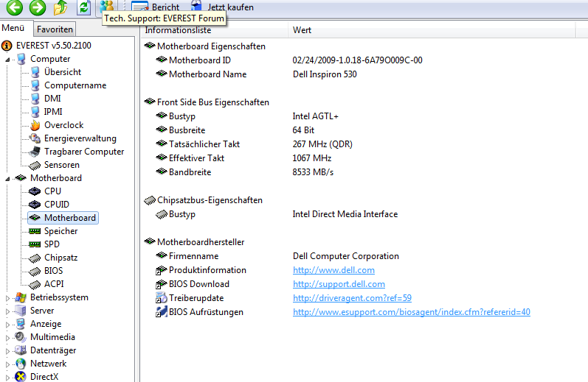This screenshot has height=382, width=588.
Task: Click the Wert column header
Action: [x=432, y=30]
